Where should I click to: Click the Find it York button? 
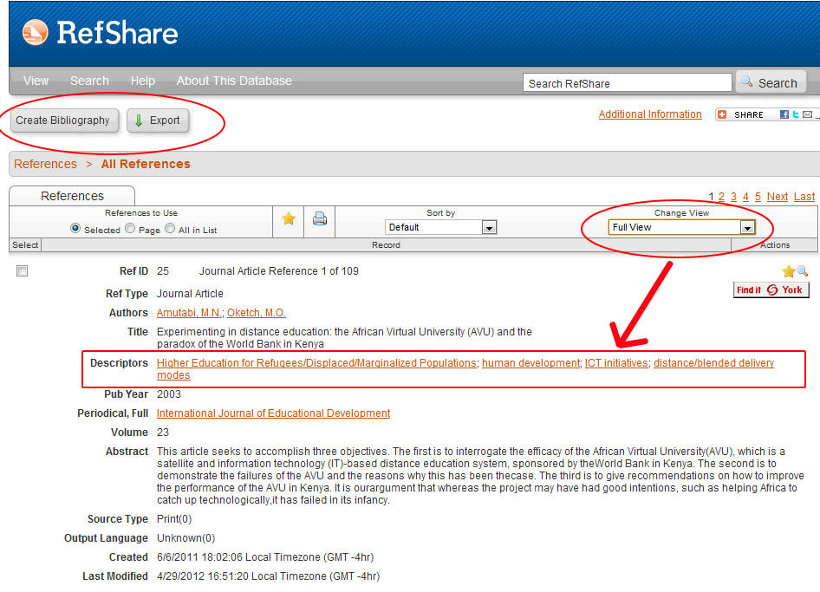pos(771,289)
